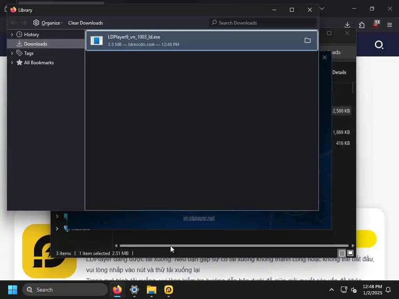Open Firefox from the taskbar
Screen dimensions: 399x299
point(117,290)
